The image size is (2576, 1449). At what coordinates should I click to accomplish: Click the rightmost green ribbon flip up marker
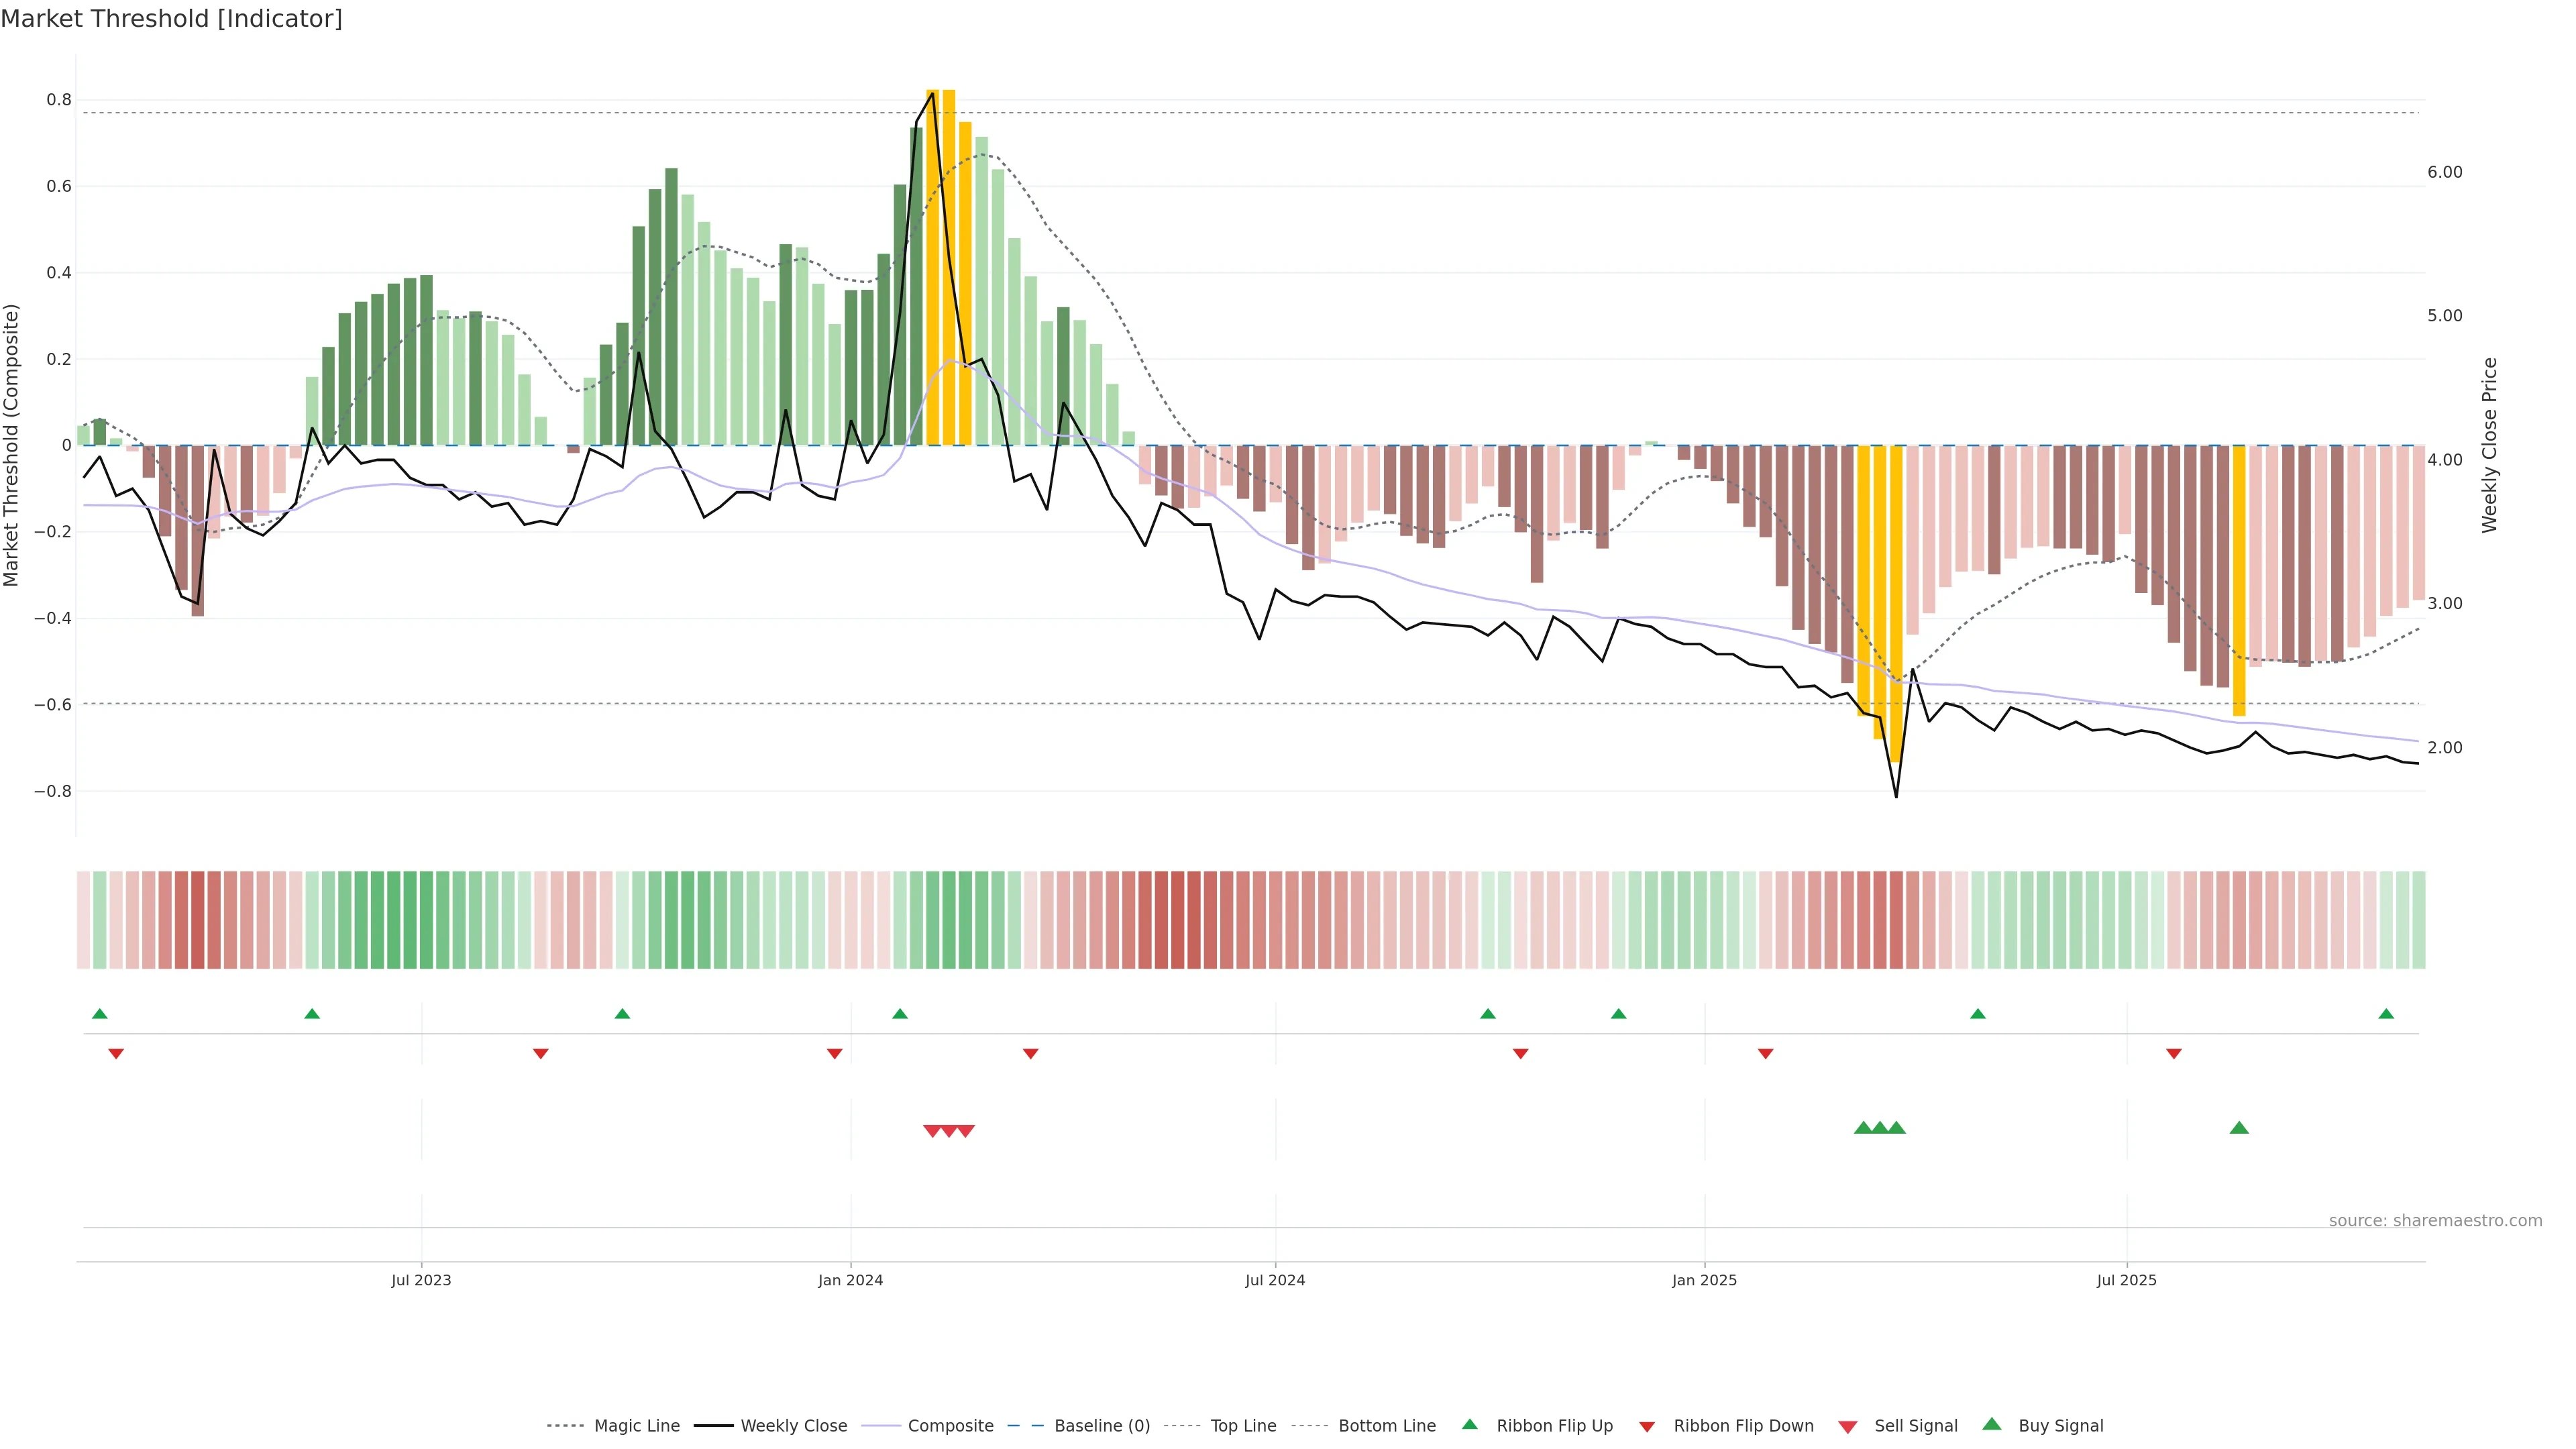tap(2386, 1014)
